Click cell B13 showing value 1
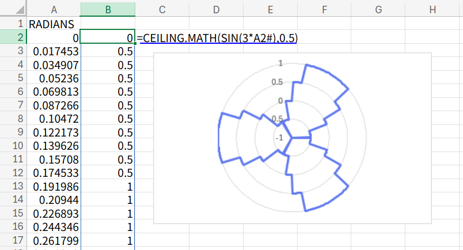Image resolution: width=463 pixels, height=250 pixels. [x=108, y=186]
